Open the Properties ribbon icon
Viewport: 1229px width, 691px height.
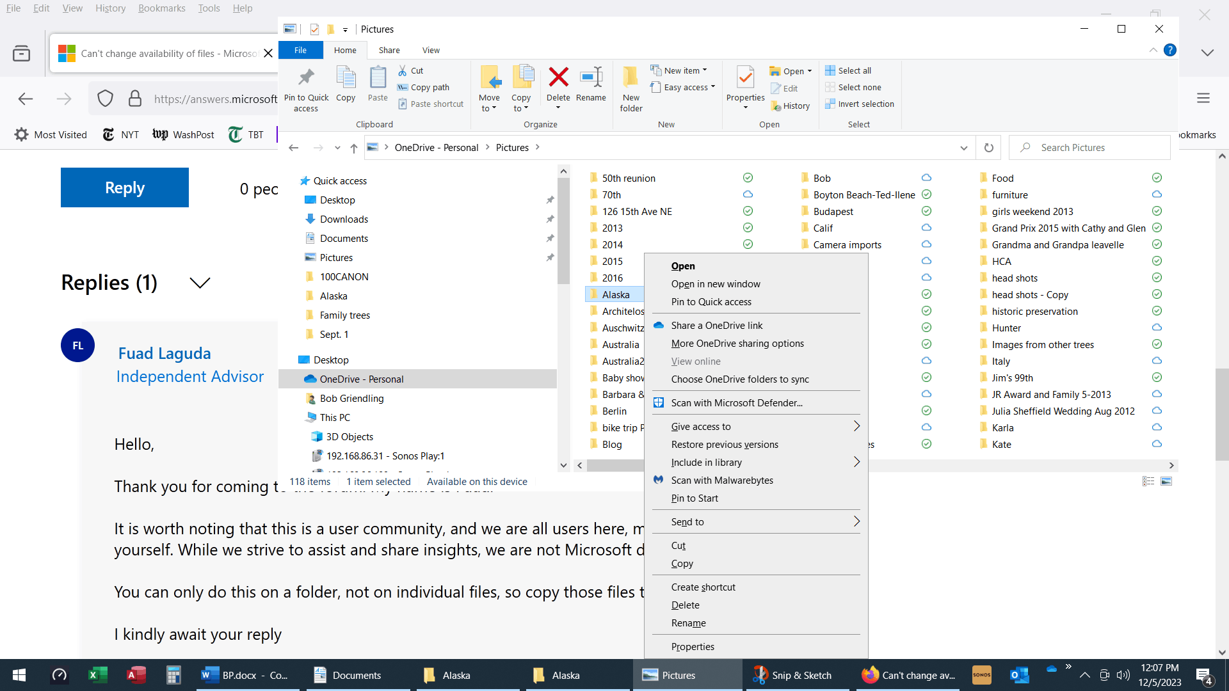[x=745, y=79]
